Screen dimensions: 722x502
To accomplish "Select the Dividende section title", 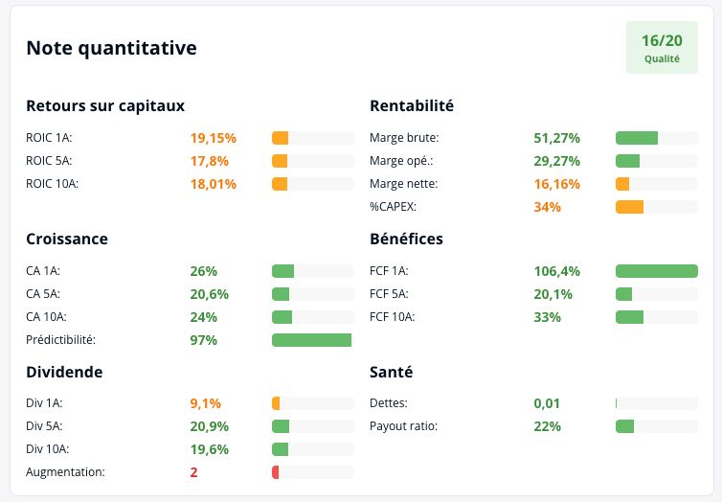I will (x=64, y=372).
